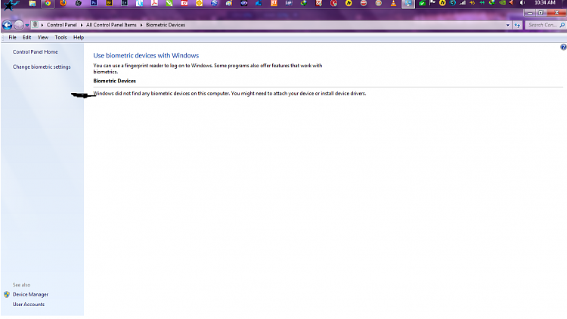Click the Action Center flag tray icon
567x319 pixels.
(432, 3)
